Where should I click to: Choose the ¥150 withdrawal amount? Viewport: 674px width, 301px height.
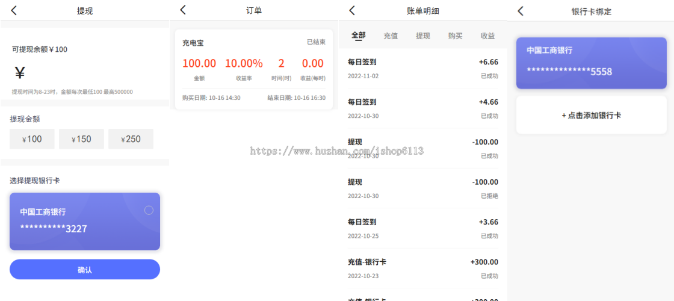point(81,139)
